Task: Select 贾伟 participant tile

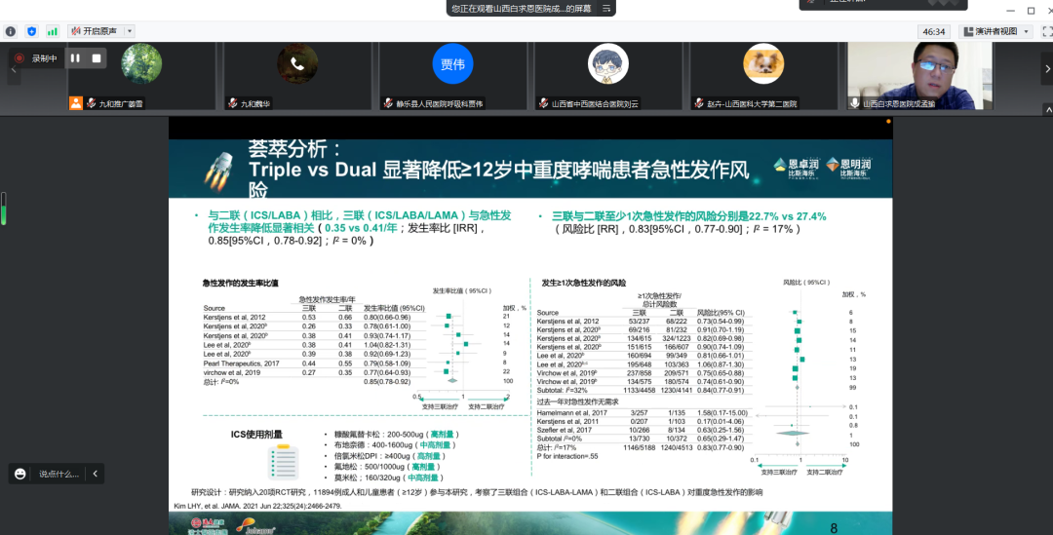Action: tap(452, 66)
